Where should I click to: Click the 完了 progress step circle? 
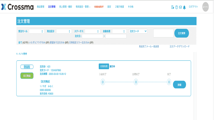(x=169, y=82)
